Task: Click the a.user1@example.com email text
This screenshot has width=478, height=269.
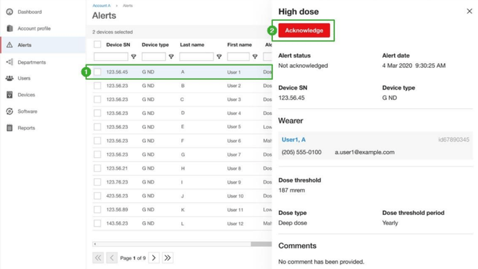Action: coord(365,152)
